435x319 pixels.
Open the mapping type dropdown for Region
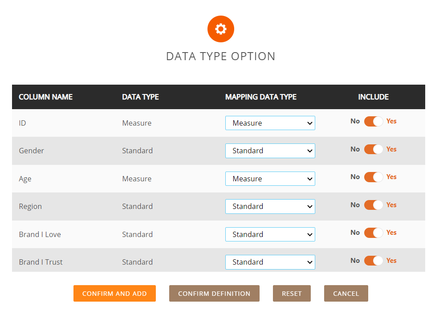coord(270,206)
